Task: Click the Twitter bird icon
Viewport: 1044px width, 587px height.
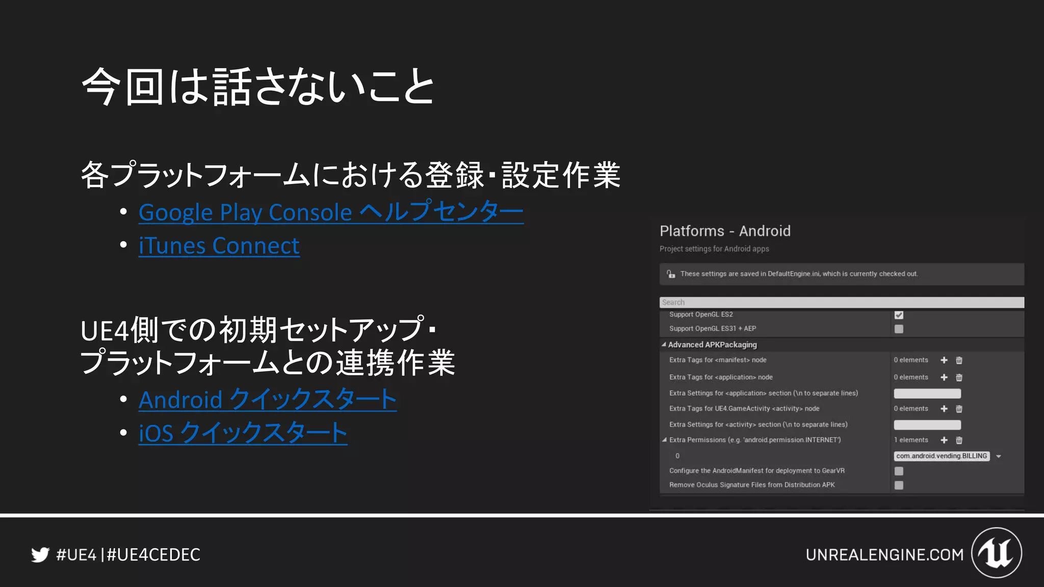Action: click(x=40, y=554)
